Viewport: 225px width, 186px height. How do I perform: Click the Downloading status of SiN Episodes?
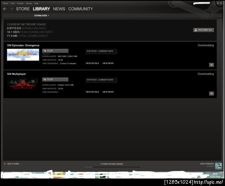(x=206, y=45)
